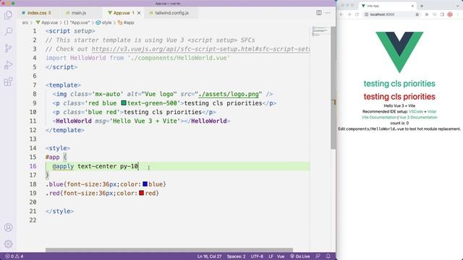The height and width of the screenshot is (260, 463).
Task: Open the Extensions view
Action: [x=8, y=82]
